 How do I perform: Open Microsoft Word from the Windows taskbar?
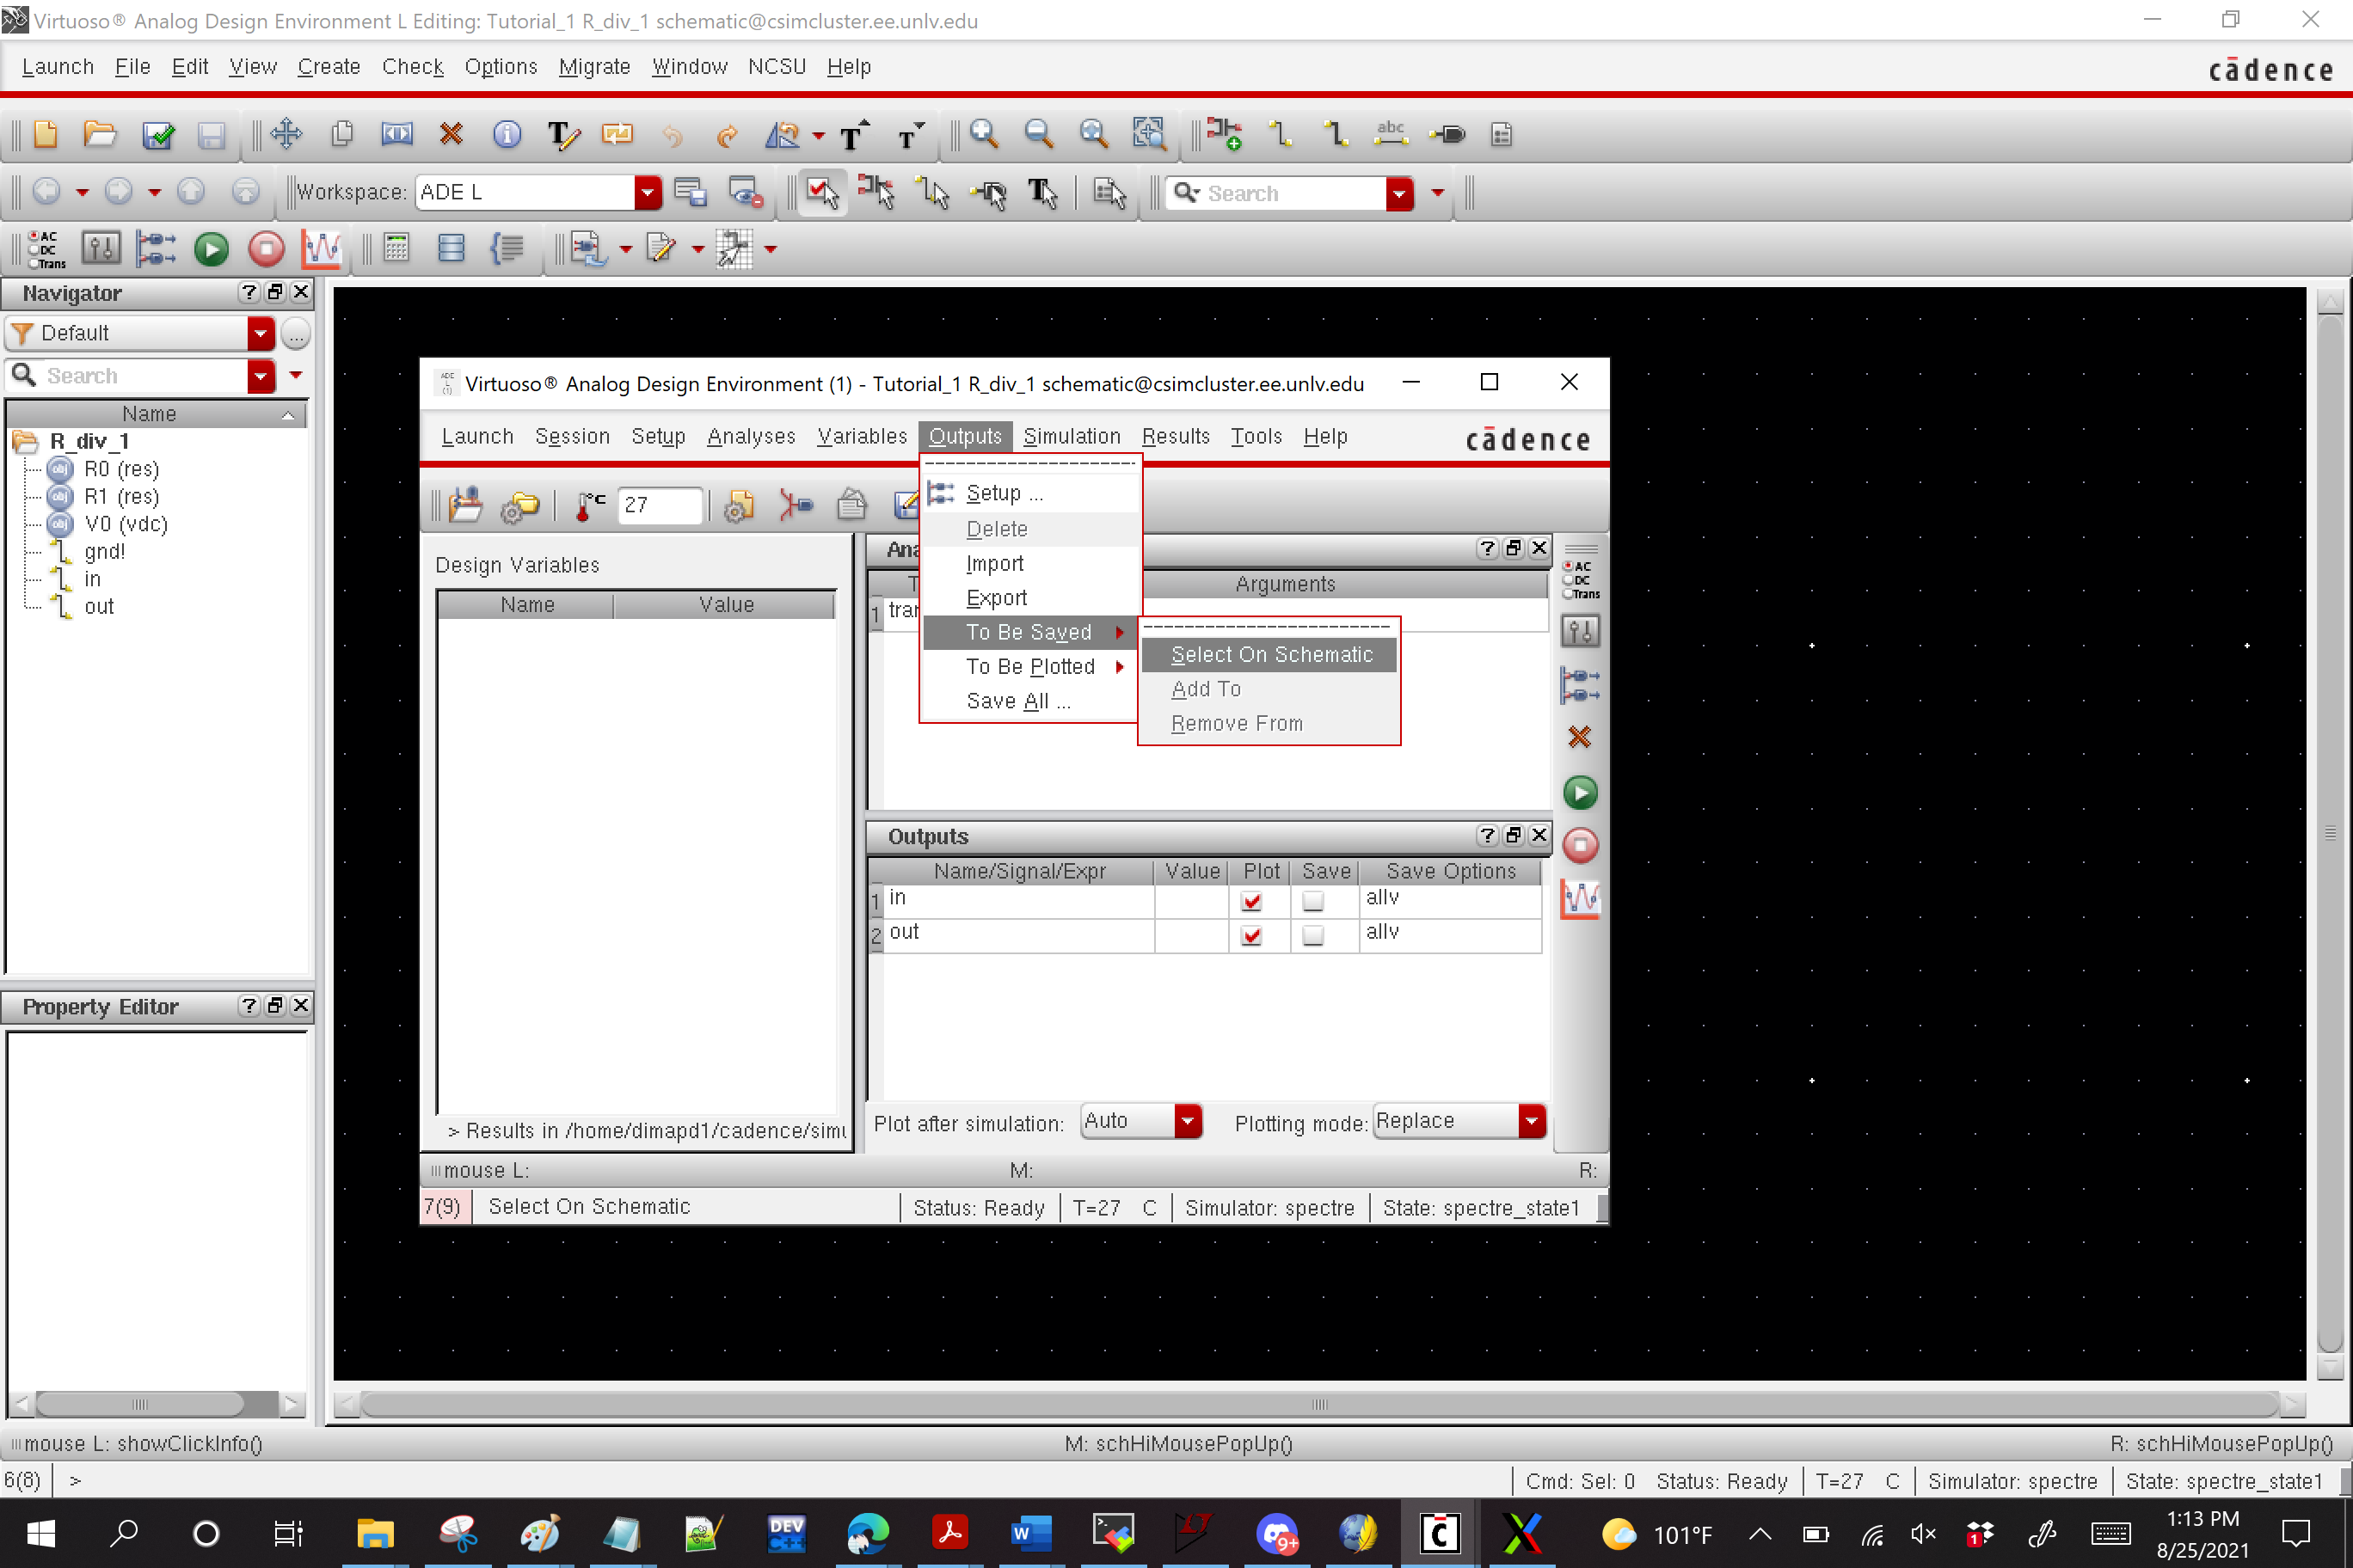pos(1030,1533)
